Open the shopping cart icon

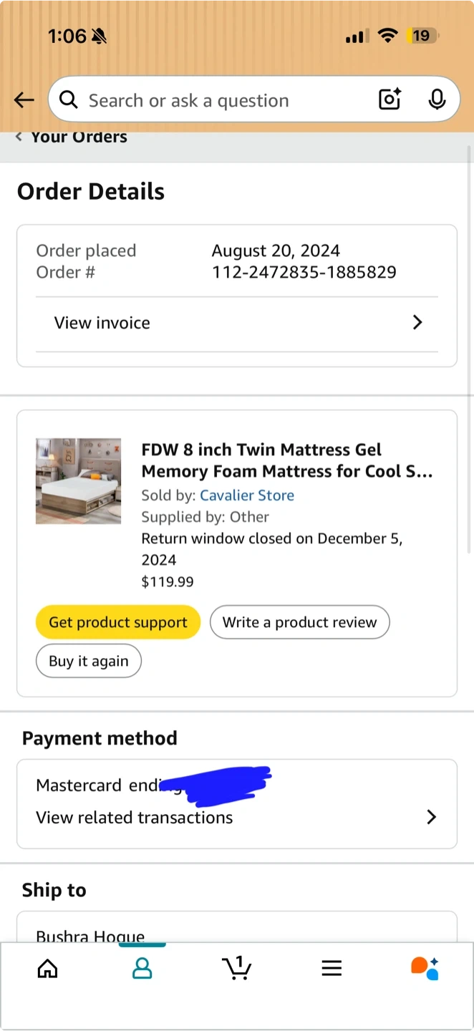[x=237, y=968]
